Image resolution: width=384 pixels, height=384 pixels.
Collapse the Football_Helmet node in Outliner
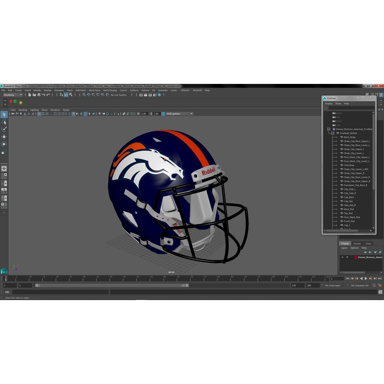click(332, 133)
